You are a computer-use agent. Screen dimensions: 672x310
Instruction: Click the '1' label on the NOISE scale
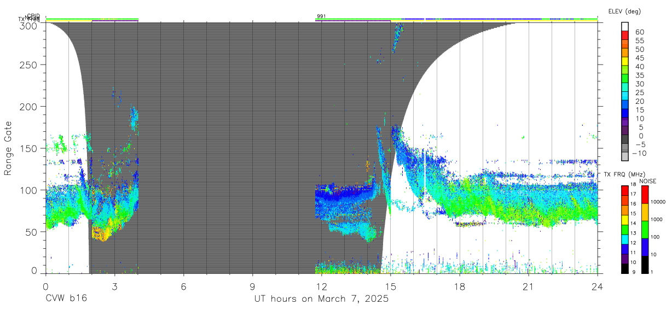pos(653,272)
